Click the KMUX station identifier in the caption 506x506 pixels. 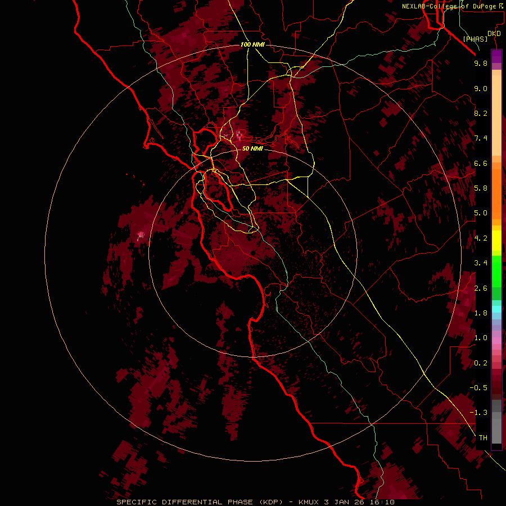(x=310, y=502)
